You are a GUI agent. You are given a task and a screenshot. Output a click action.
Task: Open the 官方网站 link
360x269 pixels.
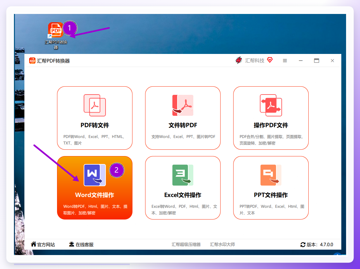46,245
